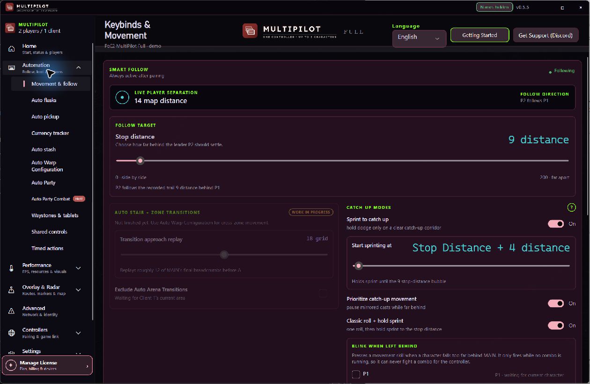Turn off the Sprint to catch up switch
The image size is (590, 384).
tap(556, 224)
